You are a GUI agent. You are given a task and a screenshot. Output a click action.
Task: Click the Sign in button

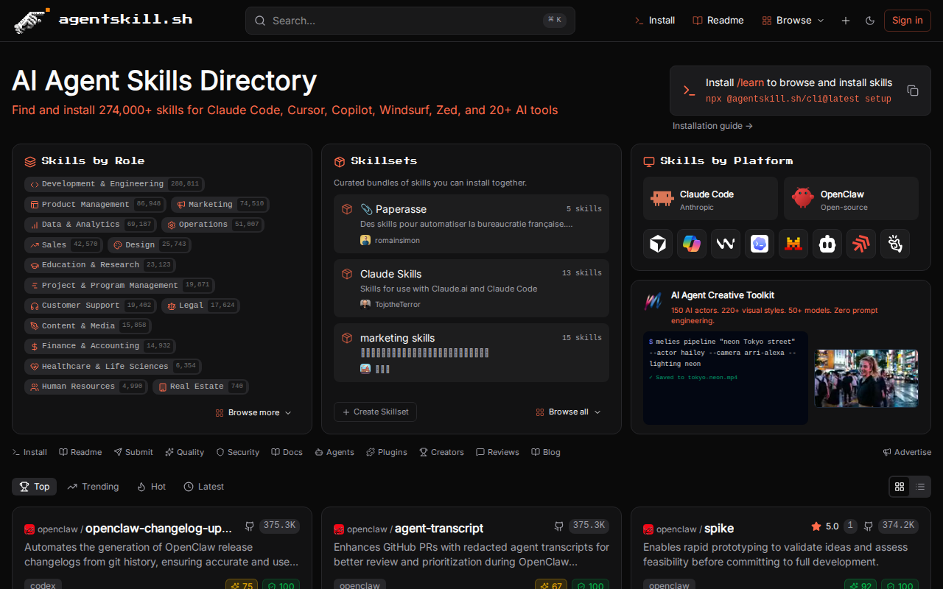pos(907,21)
